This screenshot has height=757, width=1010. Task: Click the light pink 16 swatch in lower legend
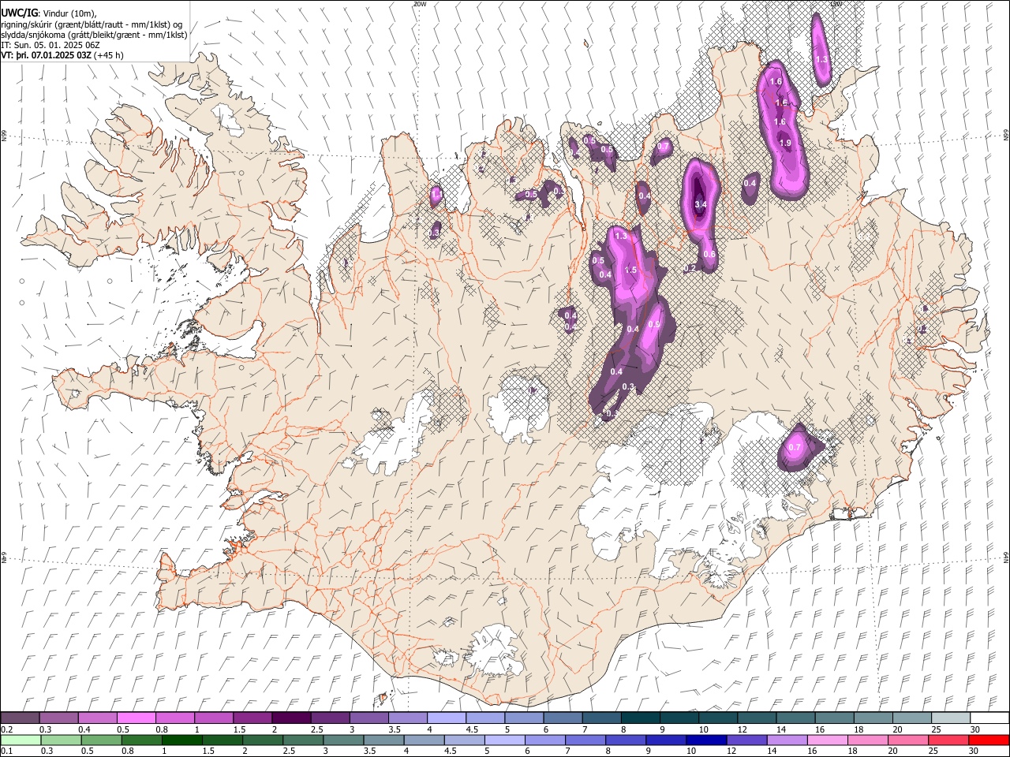pos(827,740)
